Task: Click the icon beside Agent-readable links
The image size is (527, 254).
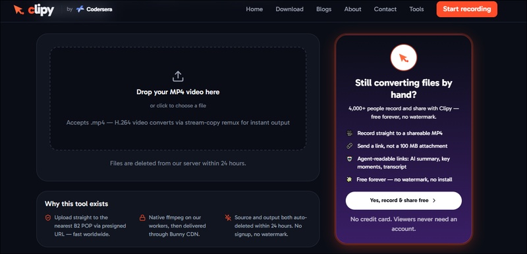Action: pos(350,159)
